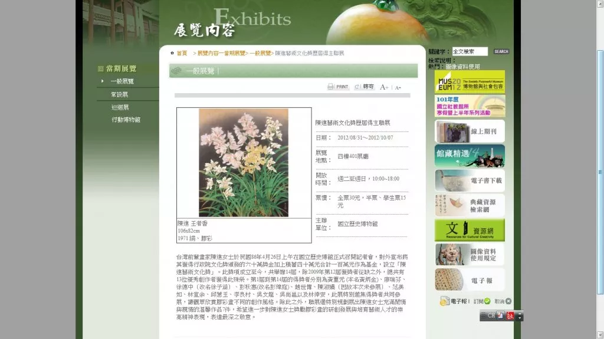Click the 圖像資料使用 hot keyword link
Image resolution: width=604 pixels, height=339 pixels.
point(462,67)
